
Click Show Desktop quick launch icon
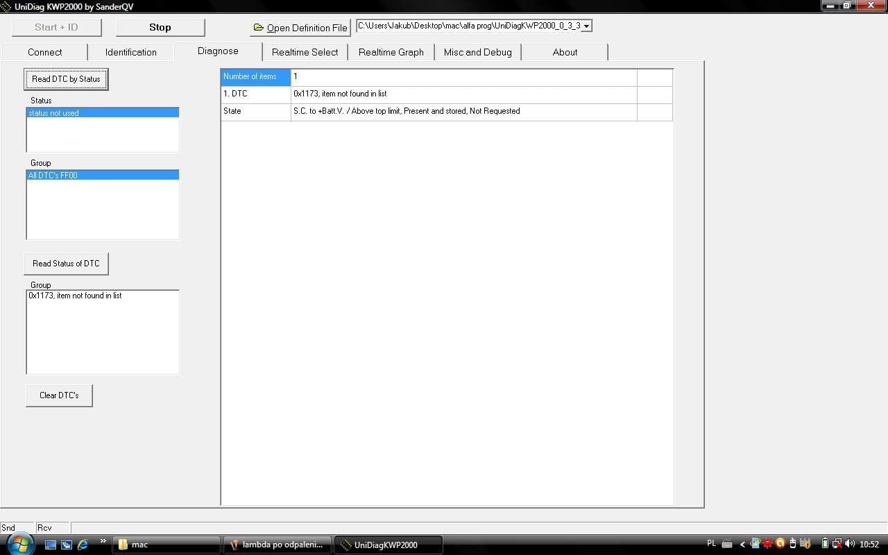tap(51, 545)
